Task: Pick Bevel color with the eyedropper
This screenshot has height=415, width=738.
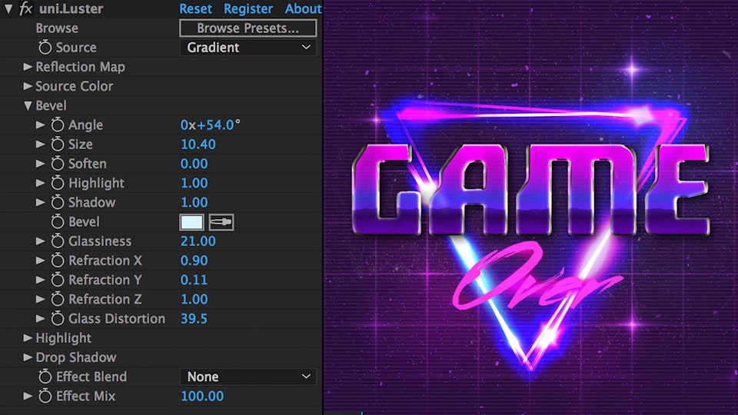Action: (x=221, y=222)
